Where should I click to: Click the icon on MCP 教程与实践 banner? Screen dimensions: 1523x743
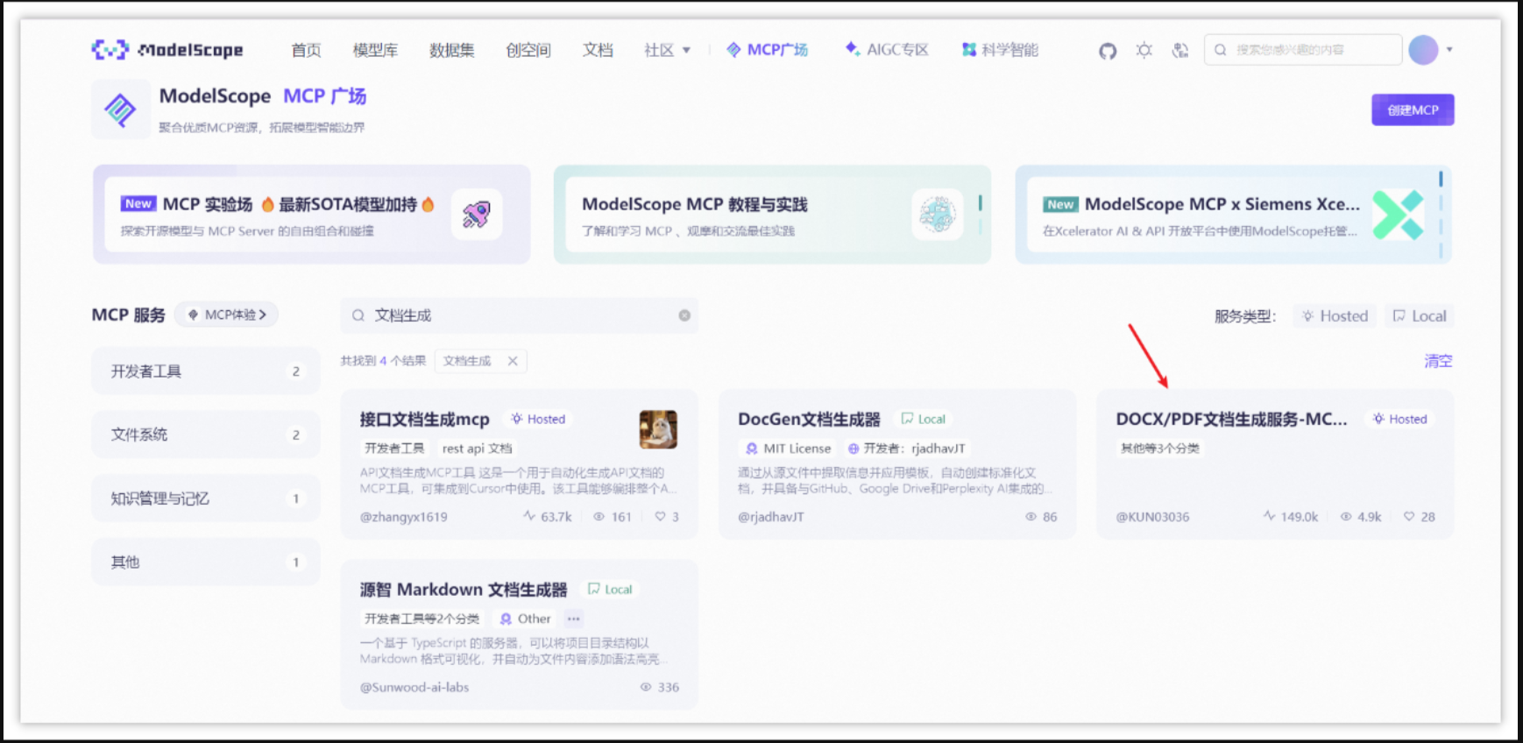tap(937, 214)
